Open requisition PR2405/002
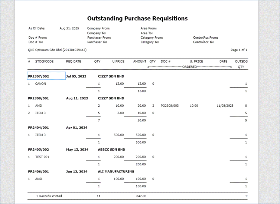 [39, 149]
